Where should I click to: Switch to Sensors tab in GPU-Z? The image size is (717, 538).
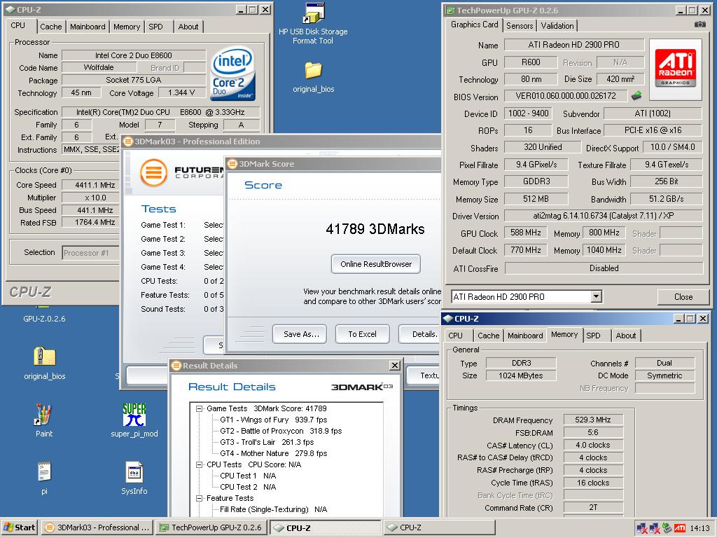click(x=520, y=26)
